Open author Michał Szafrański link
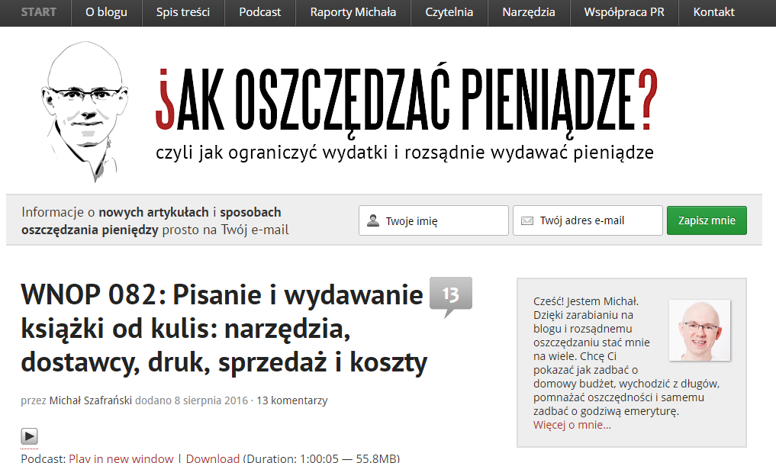This screenshot has height=463, width=776. 91,400
